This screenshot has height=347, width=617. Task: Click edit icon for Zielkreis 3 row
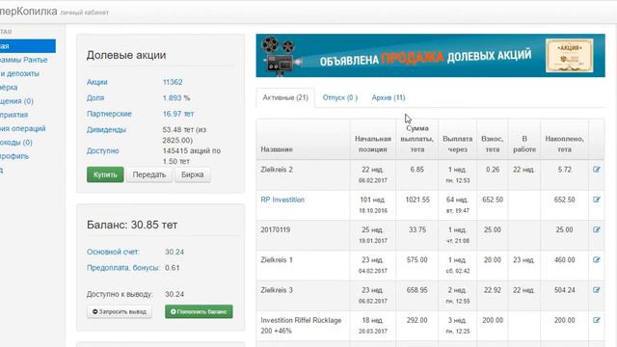(x=597, y=290)
